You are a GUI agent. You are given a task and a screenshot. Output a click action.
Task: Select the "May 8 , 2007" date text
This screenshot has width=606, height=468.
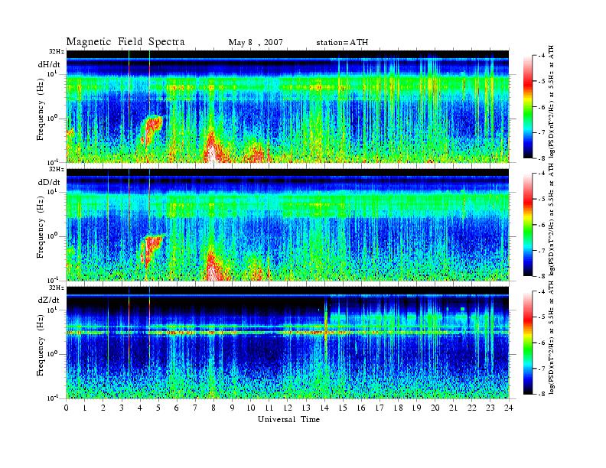click(256, 43)
